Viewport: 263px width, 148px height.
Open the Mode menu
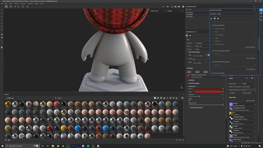point(10,4)
